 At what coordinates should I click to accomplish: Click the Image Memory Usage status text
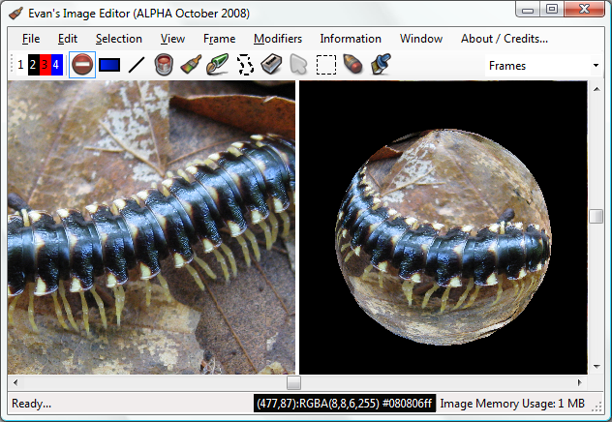[x=512, y=404]
